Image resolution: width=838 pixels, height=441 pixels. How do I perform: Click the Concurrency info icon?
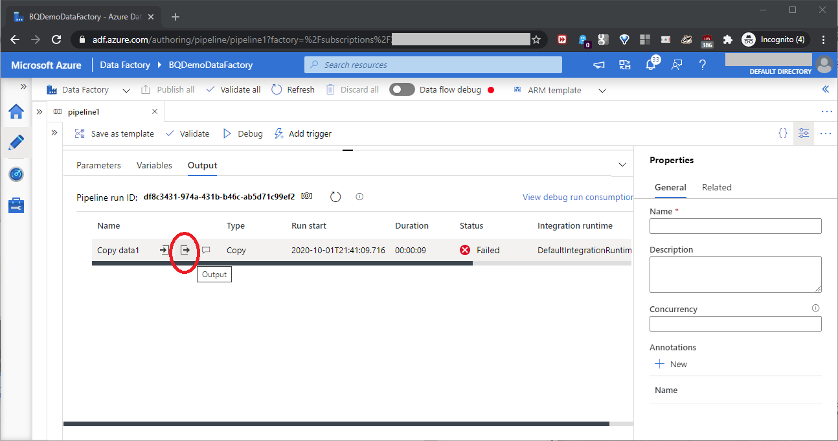pyautogui.click(x=816, y=308)
